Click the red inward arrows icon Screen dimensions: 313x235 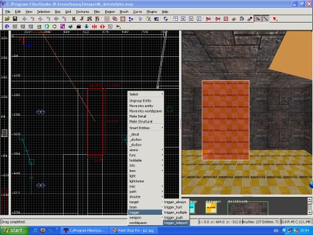[x=94, y=26]
